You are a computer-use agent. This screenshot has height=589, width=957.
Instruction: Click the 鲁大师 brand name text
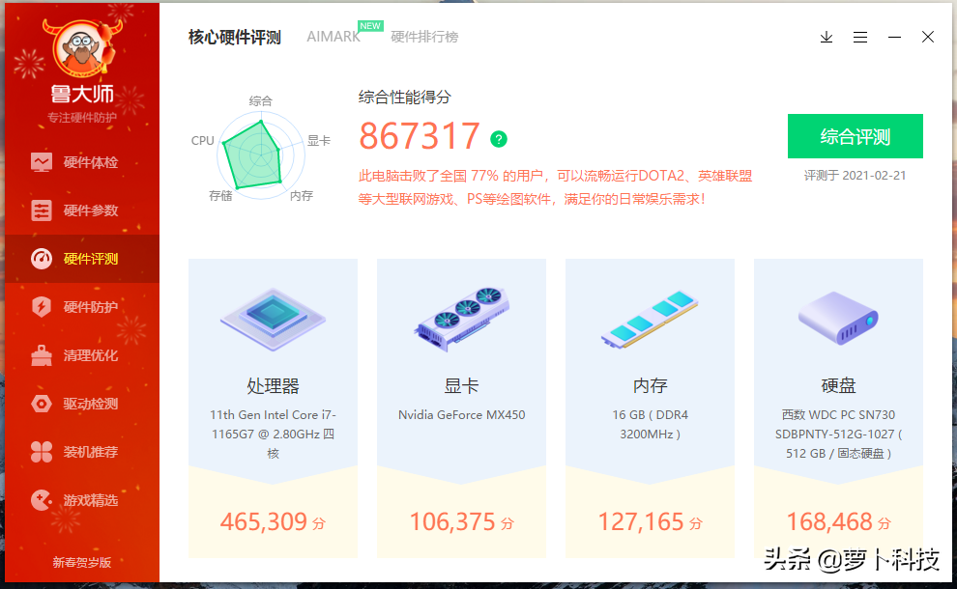coord(82,94)
